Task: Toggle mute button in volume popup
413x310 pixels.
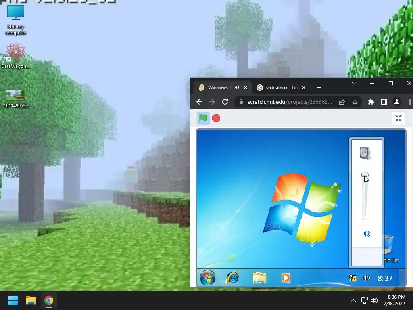Action: click(367, 234)
